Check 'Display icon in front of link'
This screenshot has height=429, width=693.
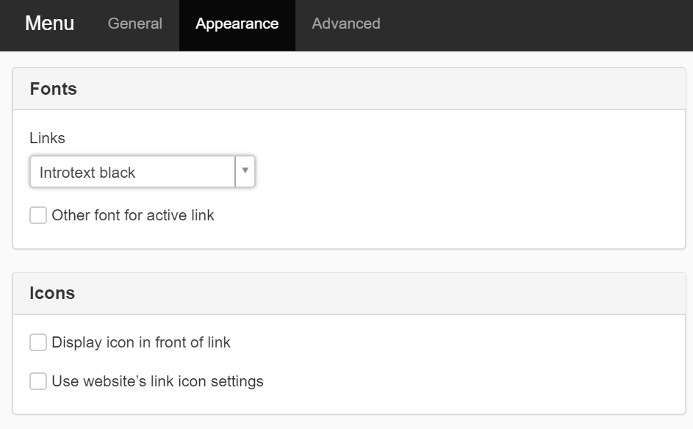38,342
